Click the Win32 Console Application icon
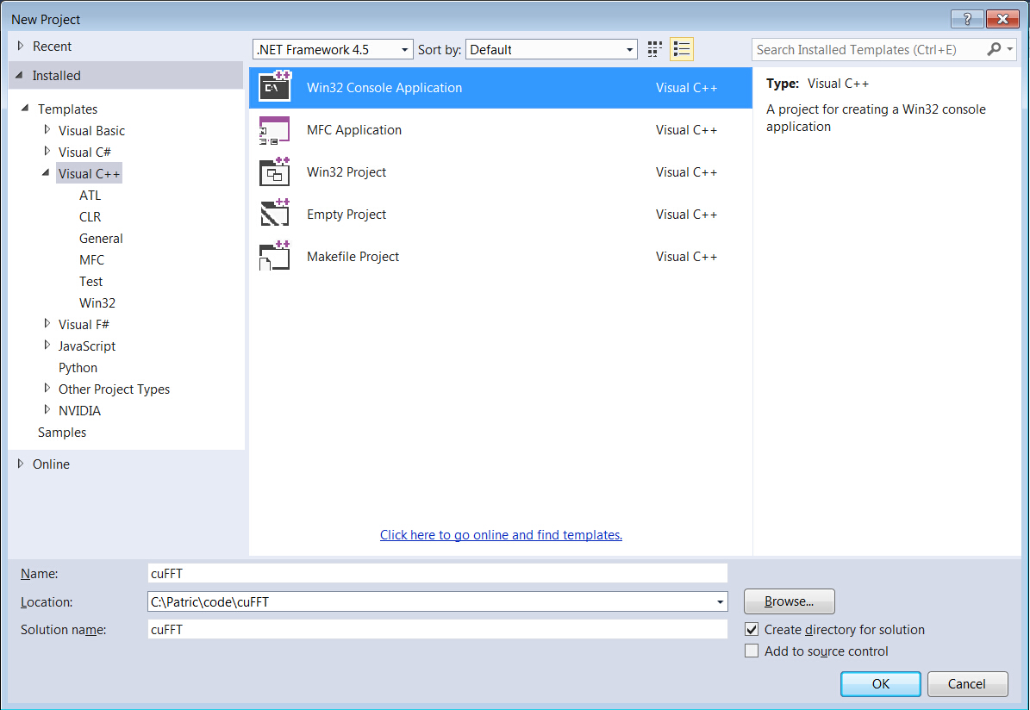Screen dimensions: 1030x710 tap(275, 87)
